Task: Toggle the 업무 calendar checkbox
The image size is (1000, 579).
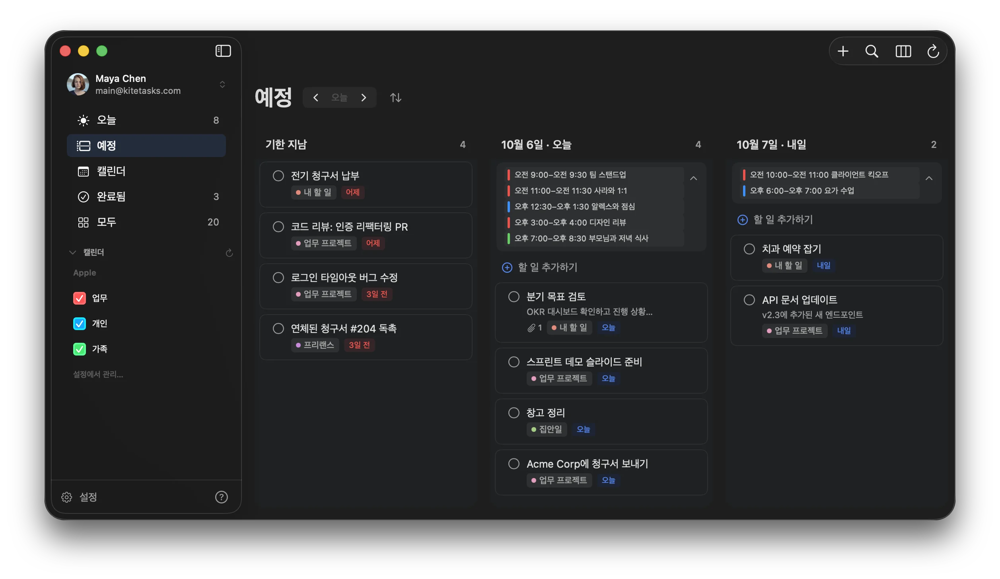Action: pos(80,298)
